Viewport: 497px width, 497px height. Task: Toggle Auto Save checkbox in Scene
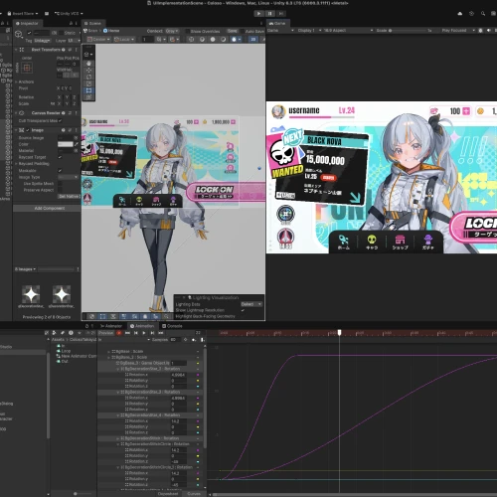243,31
